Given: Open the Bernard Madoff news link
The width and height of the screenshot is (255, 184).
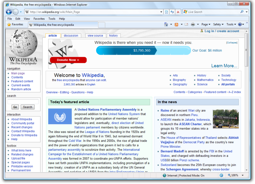Looking at the screenshot, I should click(172, 151).
